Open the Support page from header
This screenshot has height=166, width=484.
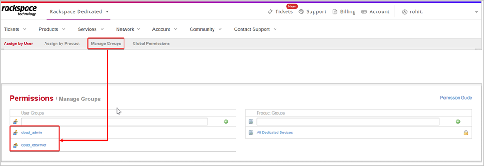click(312, 12)
